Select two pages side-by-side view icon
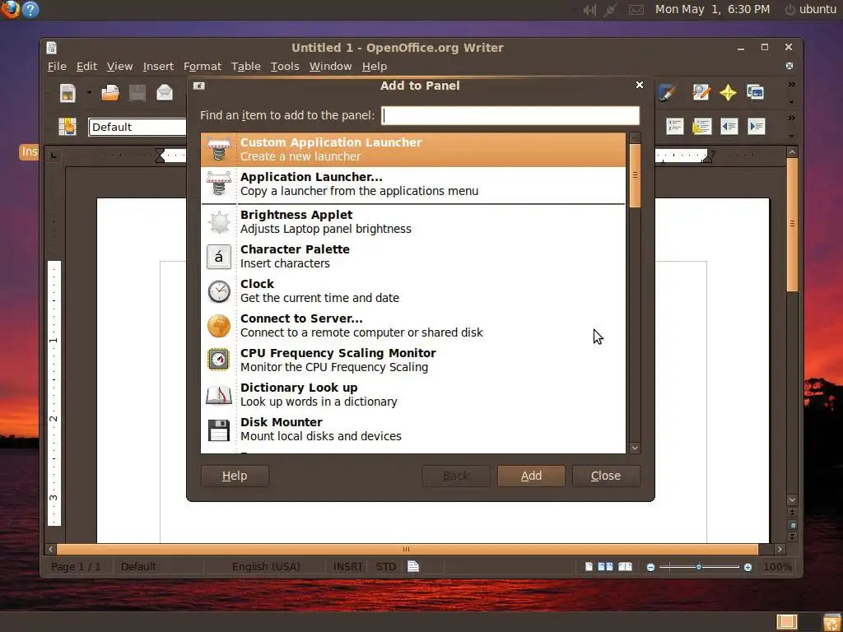Image resolution: width=843 pixels, height=632 pixels. 605,566
